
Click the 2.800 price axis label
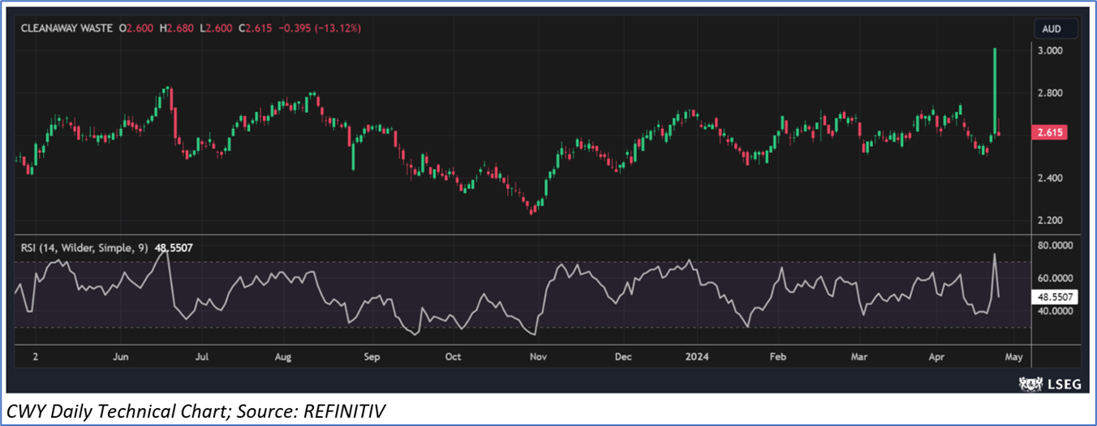pos(1054,93)
